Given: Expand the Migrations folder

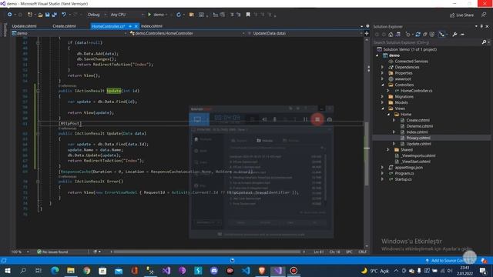Looking at the screenshot, I should pos(382,97).
